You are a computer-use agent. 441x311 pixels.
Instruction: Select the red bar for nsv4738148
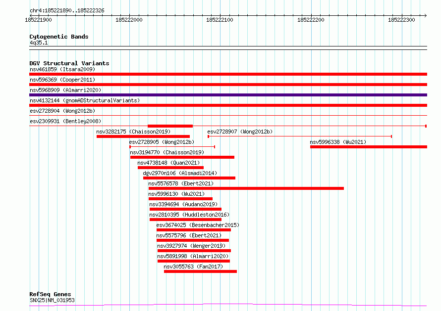coord(171,168)
